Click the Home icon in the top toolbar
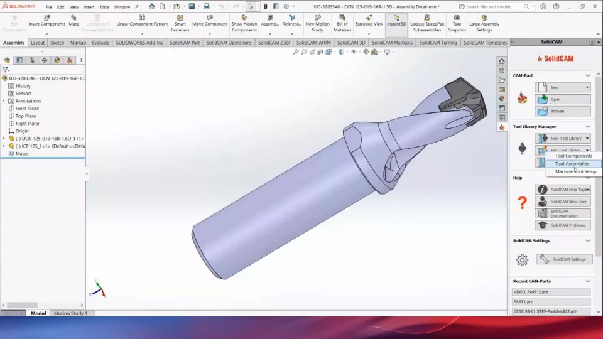This screenshot has height=339, width=603. click(x=152, y=6)
